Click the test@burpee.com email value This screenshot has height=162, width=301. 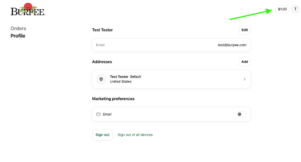[x=232, y=45]
